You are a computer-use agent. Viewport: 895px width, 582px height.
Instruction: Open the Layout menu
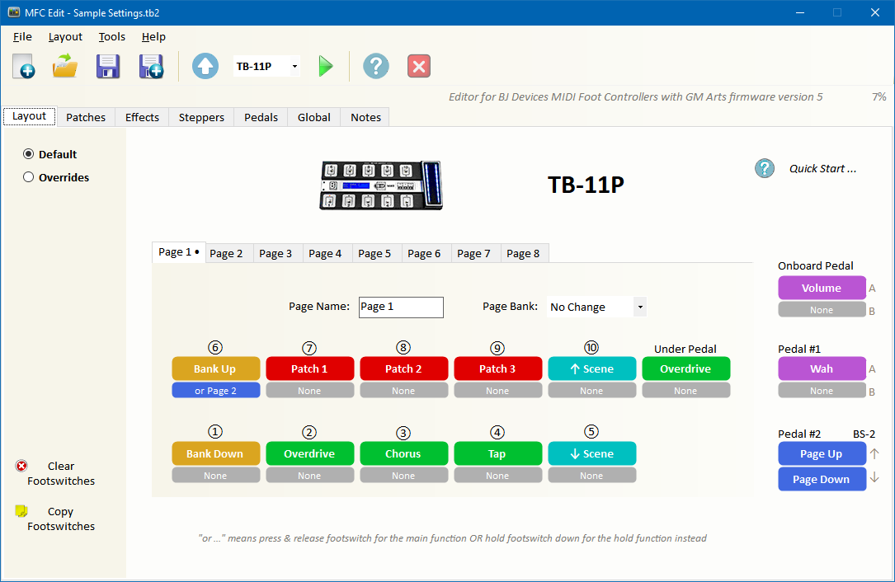[x=65, y=37]
